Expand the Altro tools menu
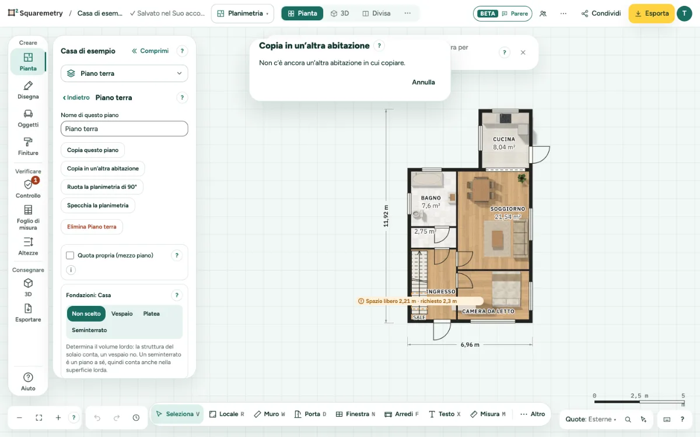The image size is (700, 437). point(533,414)
